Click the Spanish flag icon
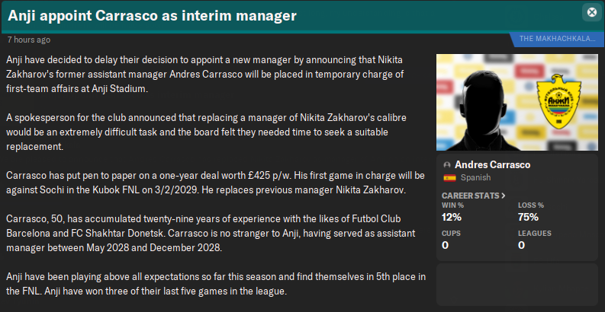 (449, 178)
